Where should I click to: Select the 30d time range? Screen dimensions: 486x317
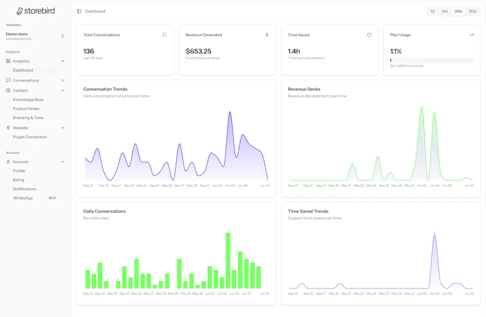click(x=458, y=11)
